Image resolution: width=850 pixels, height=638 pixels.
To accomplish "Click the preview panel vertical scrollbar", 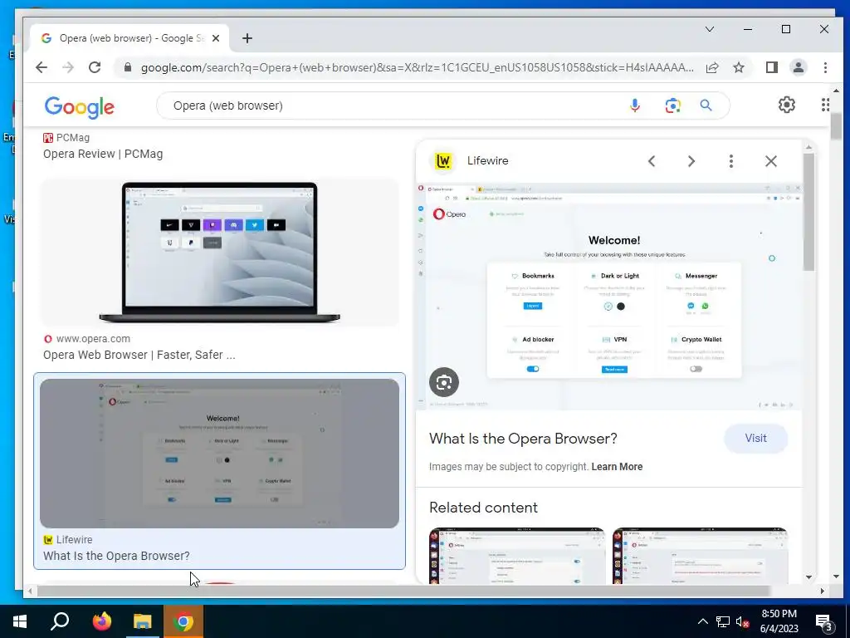I will click(x=808, y=212).
